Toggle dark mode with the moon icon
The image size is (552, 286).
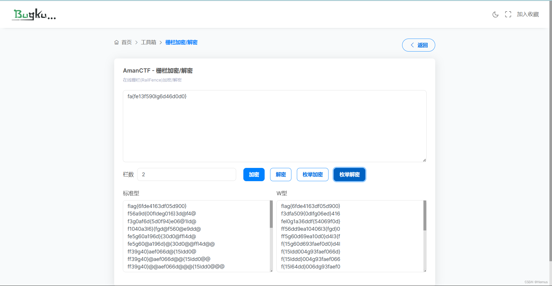[495, 14]
